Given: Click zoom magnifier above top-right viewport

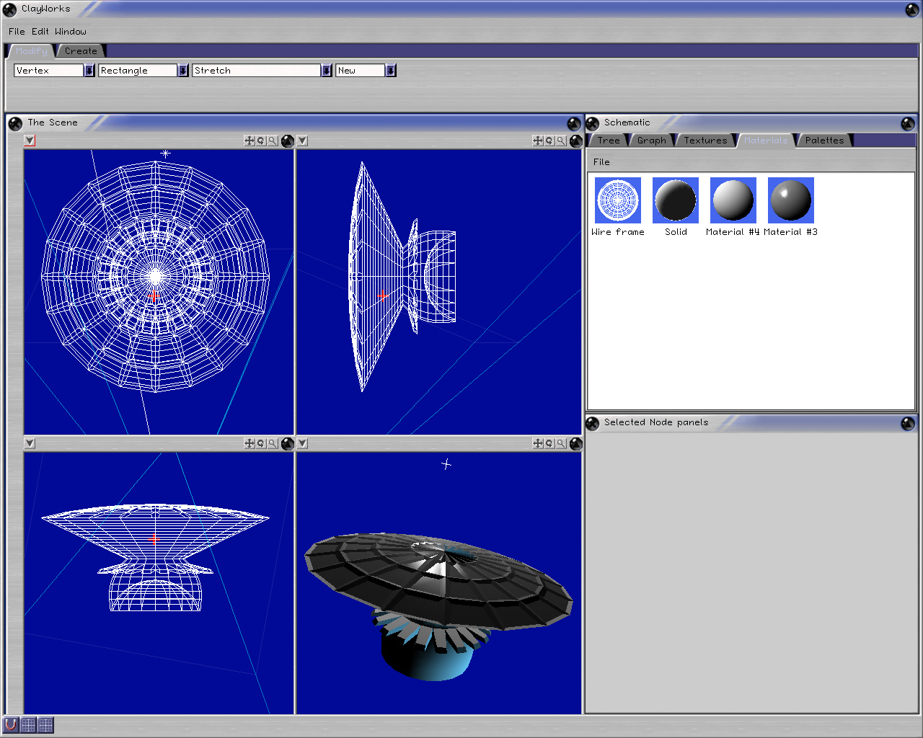Looking at the screenshot, I should pyautogui.click(x=561, y=141).
